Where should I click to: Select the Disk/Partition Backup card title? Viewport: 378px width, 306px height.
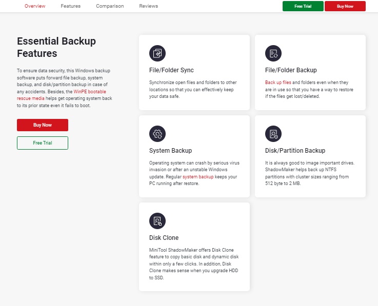click(x=295, y=151)
